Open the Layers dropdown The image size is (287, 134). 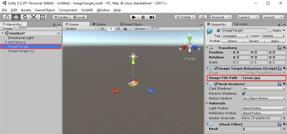point(249,17)
